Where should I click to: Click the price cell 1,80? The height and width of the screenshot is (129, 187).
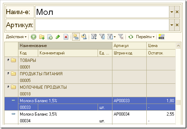click(161, 101)
